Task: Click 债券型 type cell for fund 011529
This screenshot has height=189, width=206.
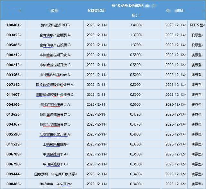Action: click(197, 144)
